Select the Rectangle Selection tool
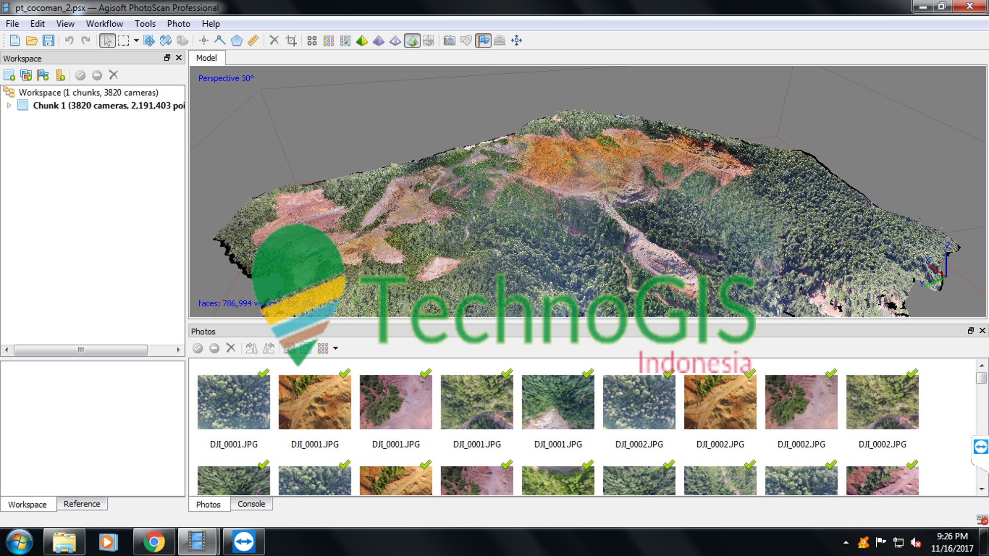This screenshot has width=989, height=556. 124,41
